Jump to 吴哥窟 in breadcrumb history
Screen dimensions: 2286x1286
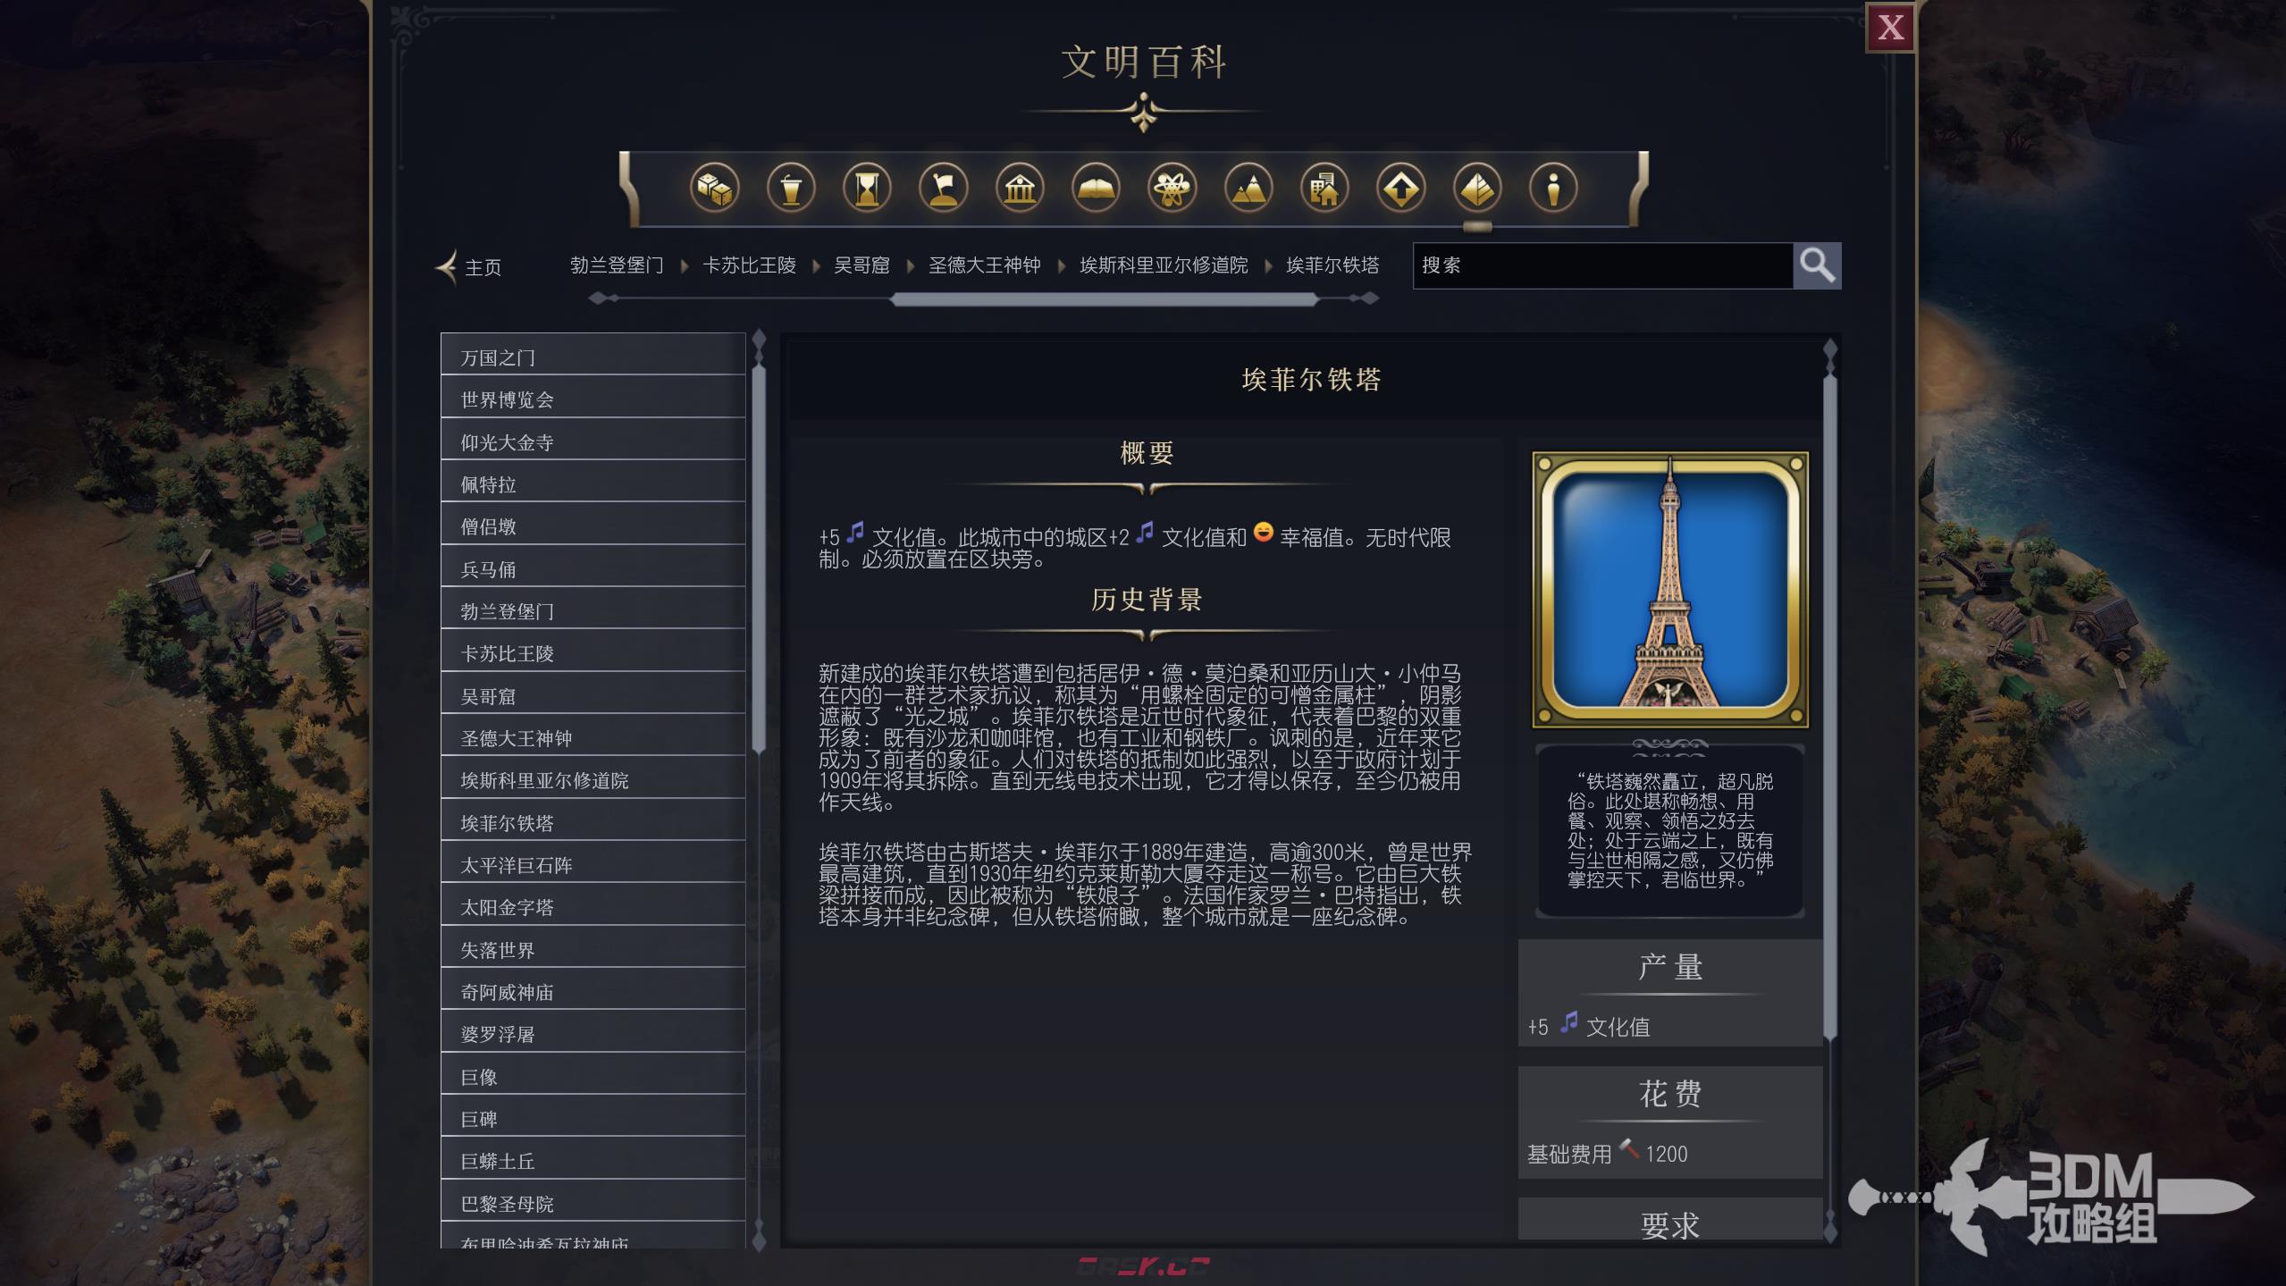click(x=861, y=265)
